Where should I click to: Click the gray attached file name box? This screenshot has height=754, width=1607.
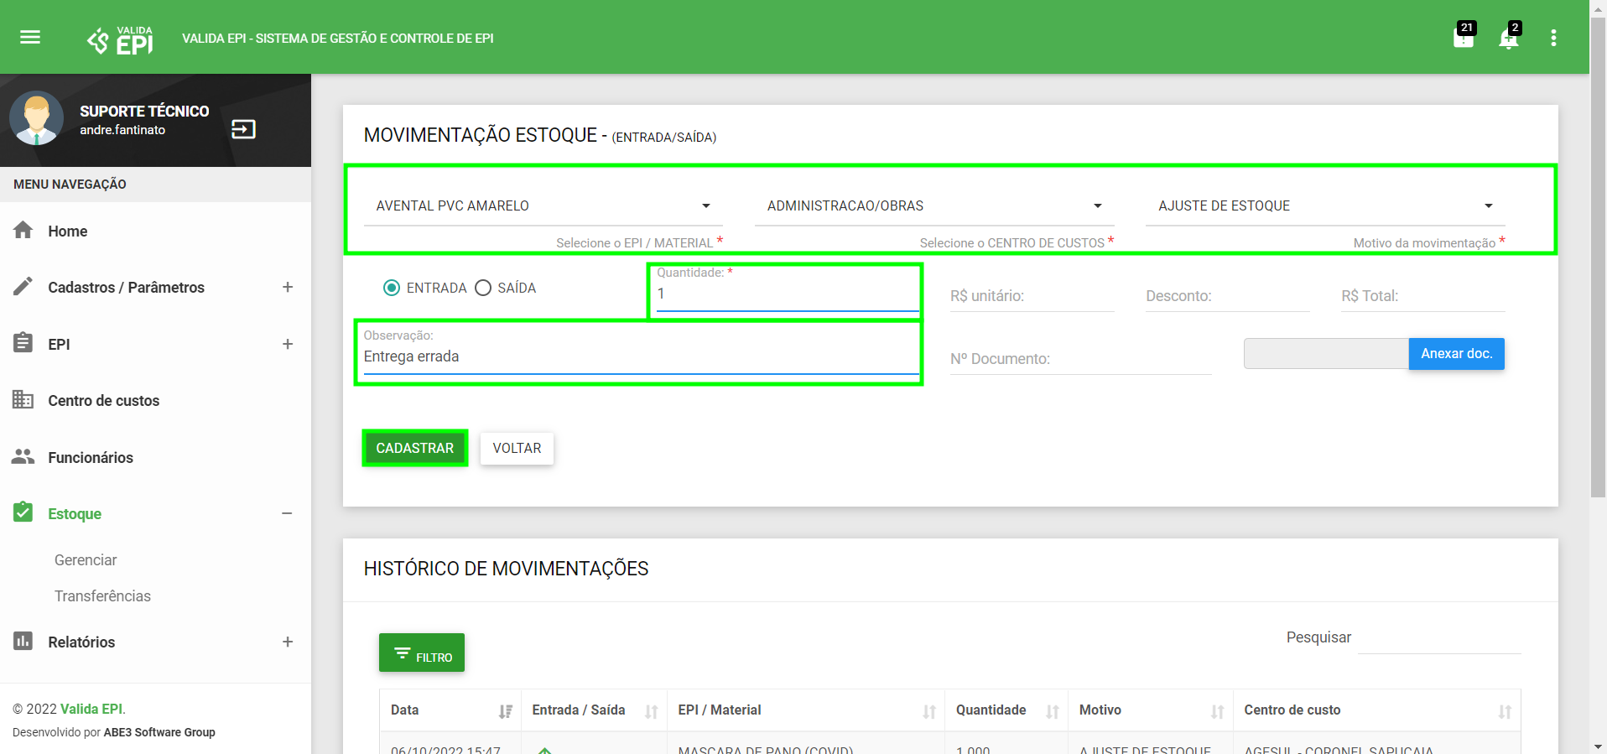[x=1326, y=354]
